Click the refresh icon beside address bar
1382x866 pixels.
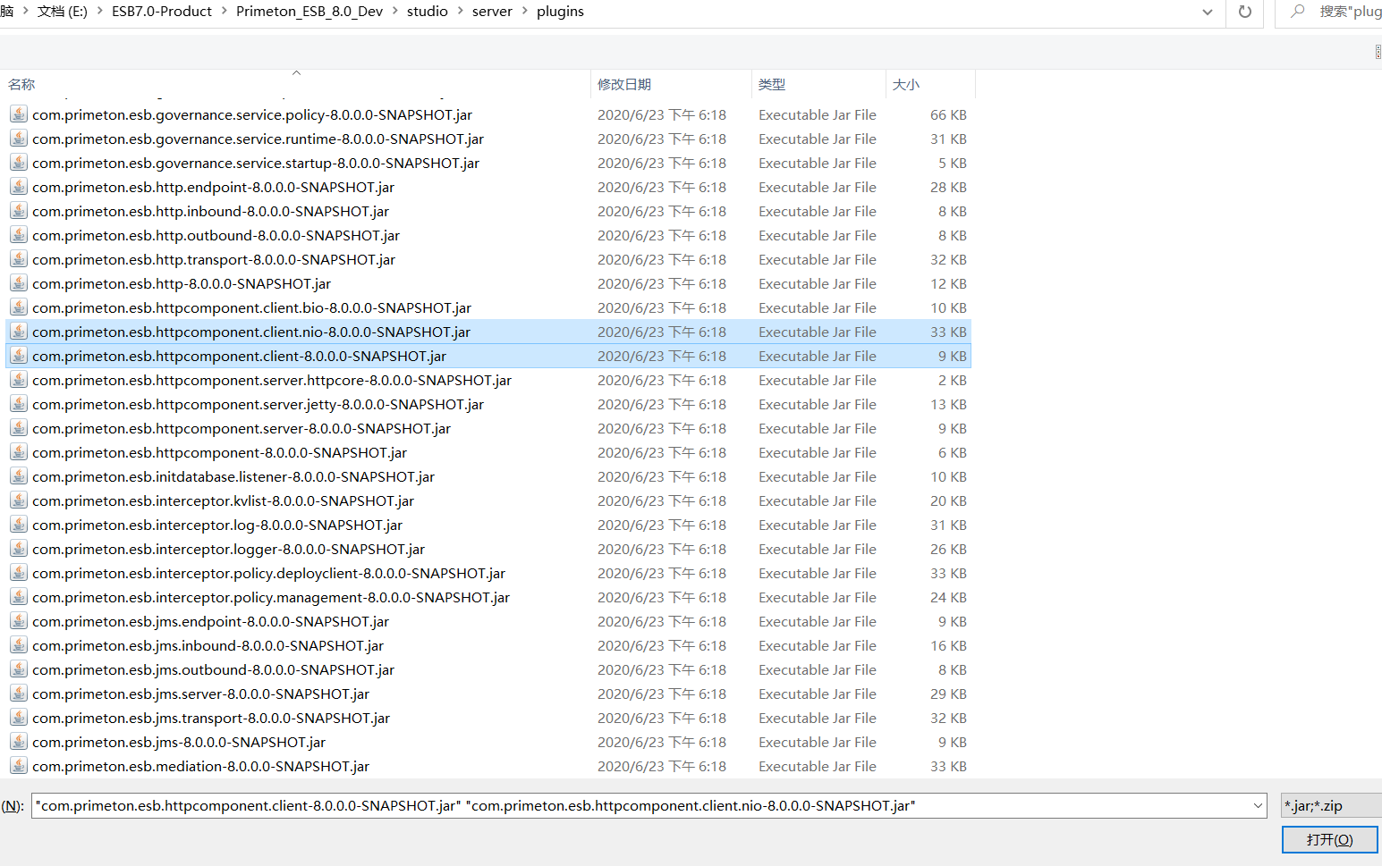pyautogui.click(x=1244, y=12)
